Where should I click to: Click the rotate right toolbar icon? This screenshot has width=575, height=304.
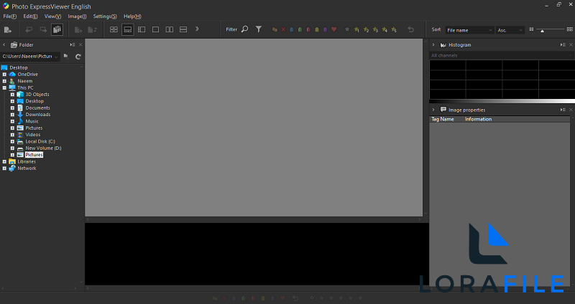43,30
